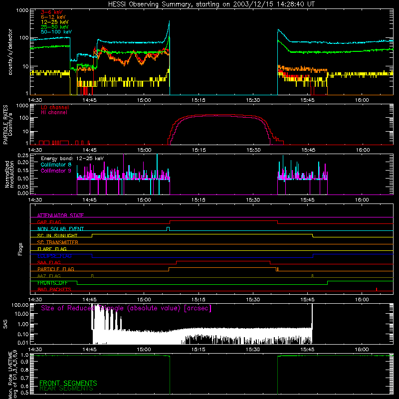Image resolution: width=399 pixels, height=399 pixels.
Task: Click the Normalized modulation axis label
Action: (x=9, y=174)
